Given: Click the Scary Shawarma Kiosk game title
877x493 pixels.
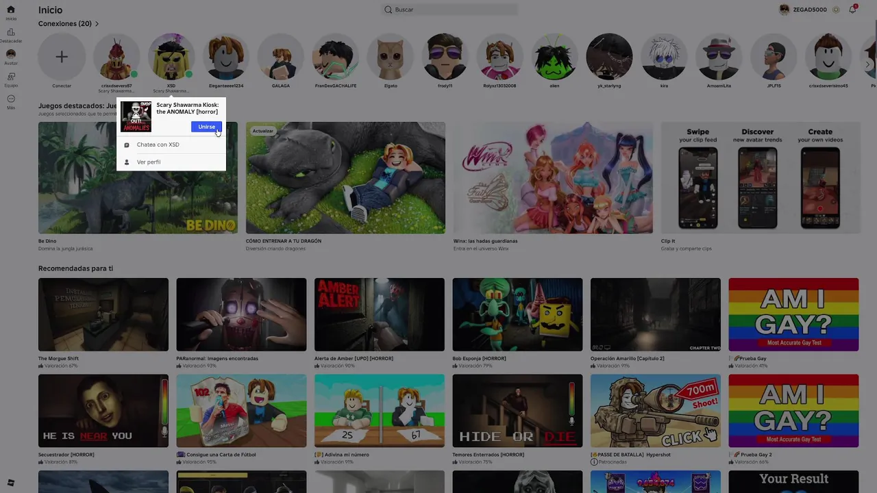Looking at the screenshot, I should [x=187, y=108].
